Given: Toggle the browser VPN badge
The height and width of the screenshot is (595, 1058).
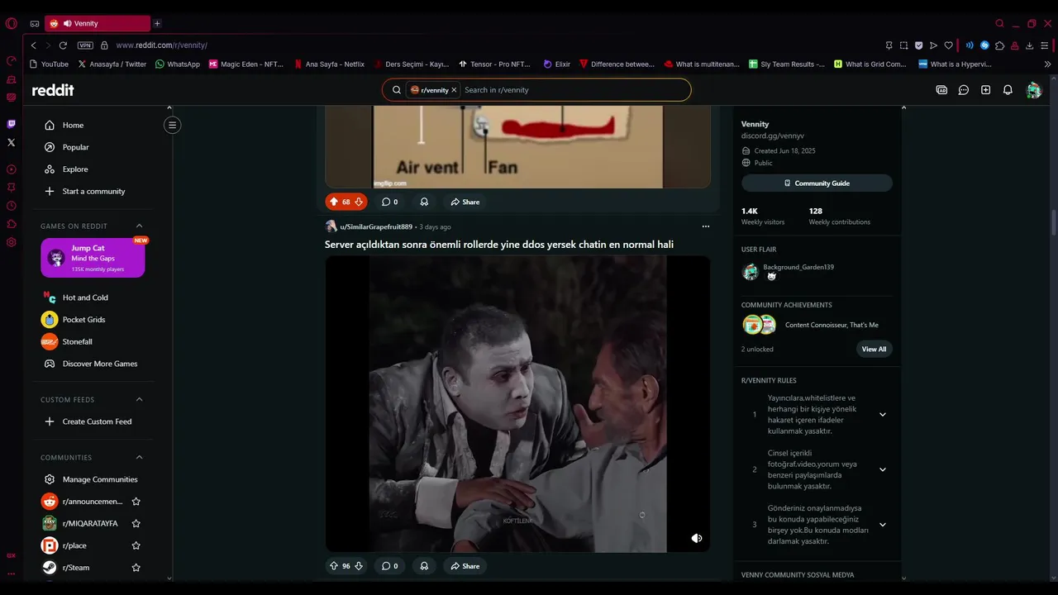Looking at the screenshot, I should point(85,45).
